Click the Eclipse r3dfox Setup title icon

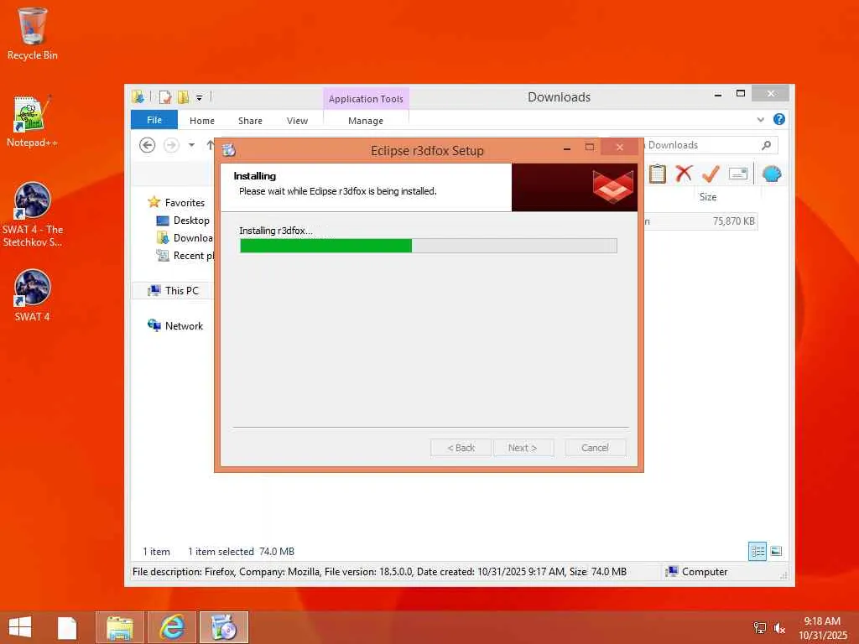[229, 150]
